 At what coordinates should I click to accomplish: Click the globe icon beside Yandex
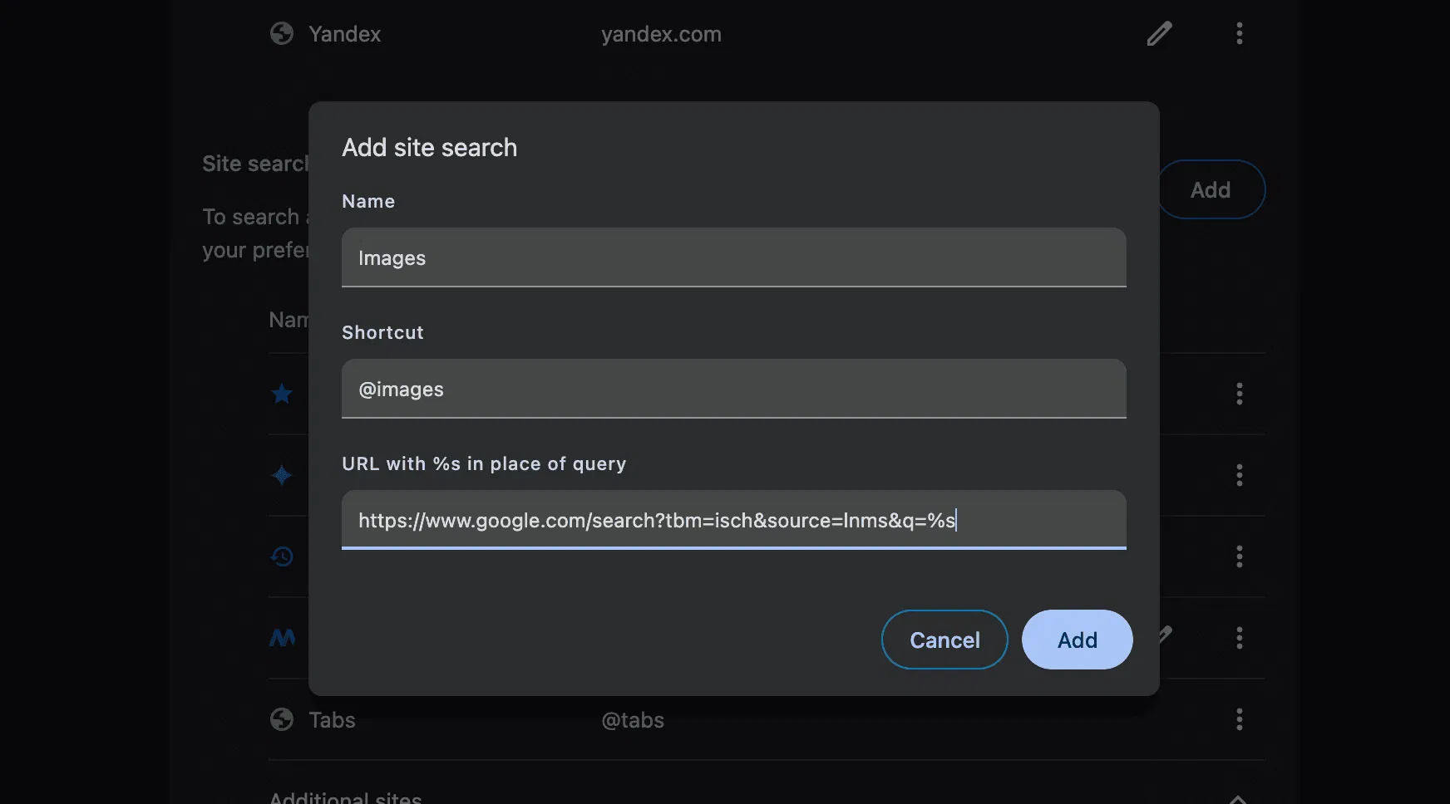pos(282,34)
